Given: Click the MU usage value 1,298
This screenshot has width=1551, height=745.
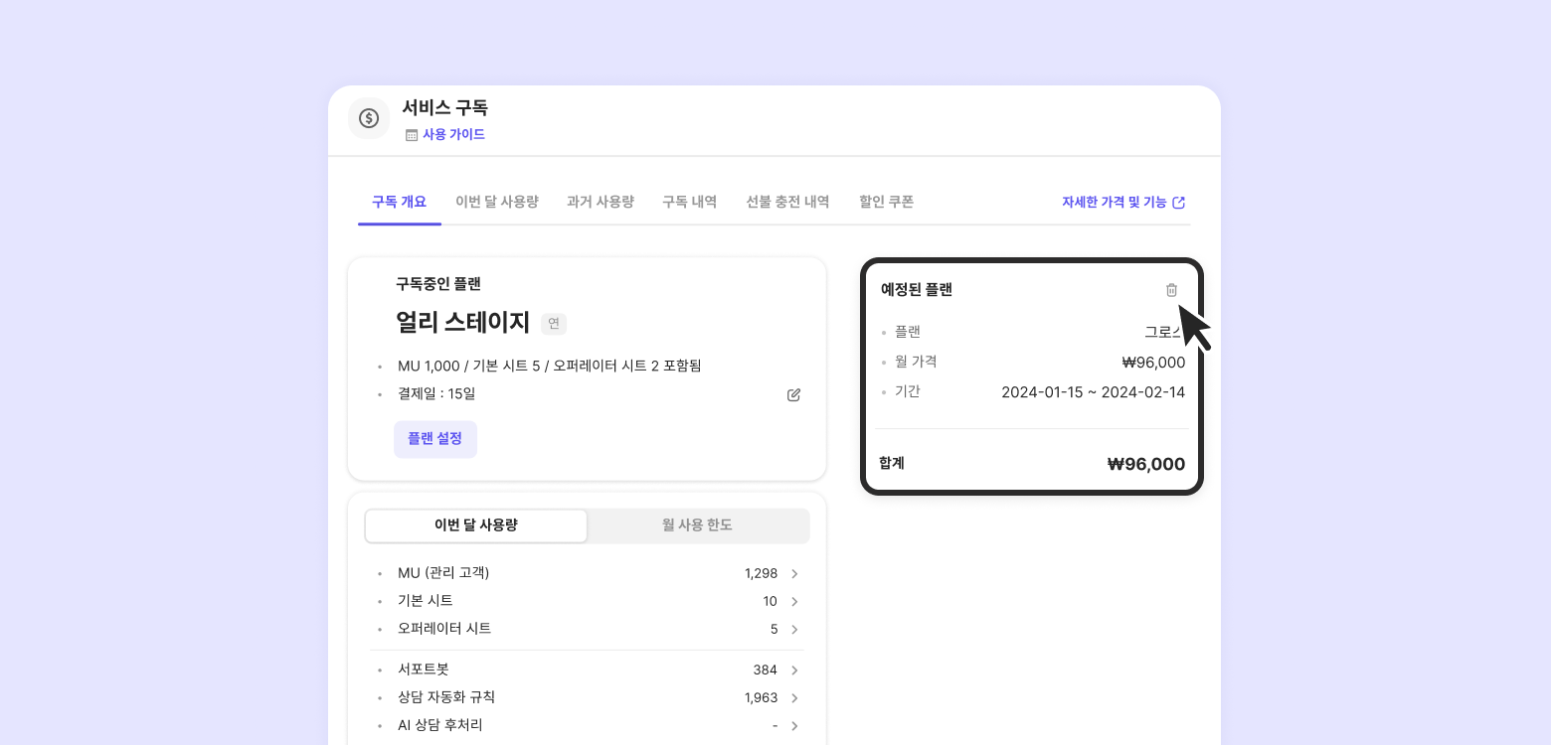Looking at the screenshot, I should [x=761, y=573].
